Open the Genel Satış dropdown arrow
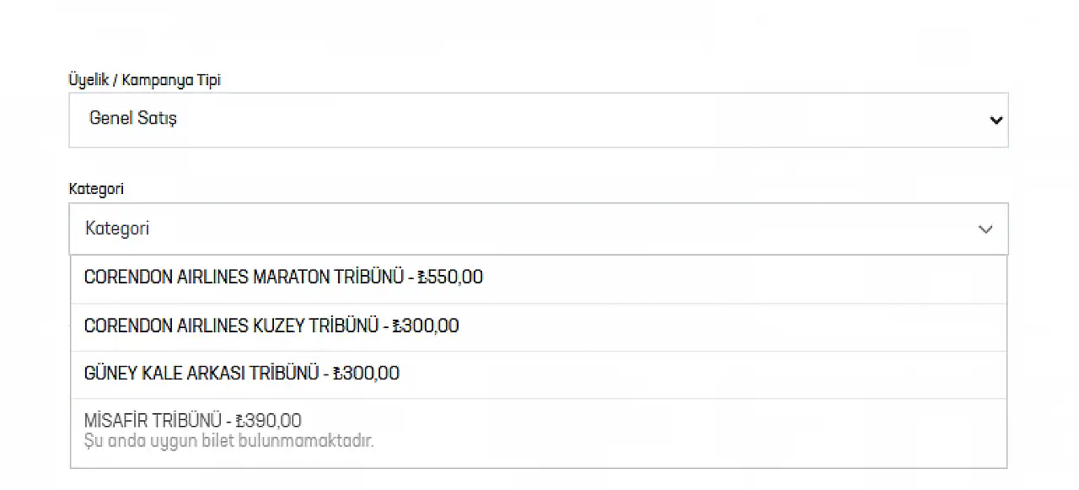 pyautogui.click(x=996, y=121)
